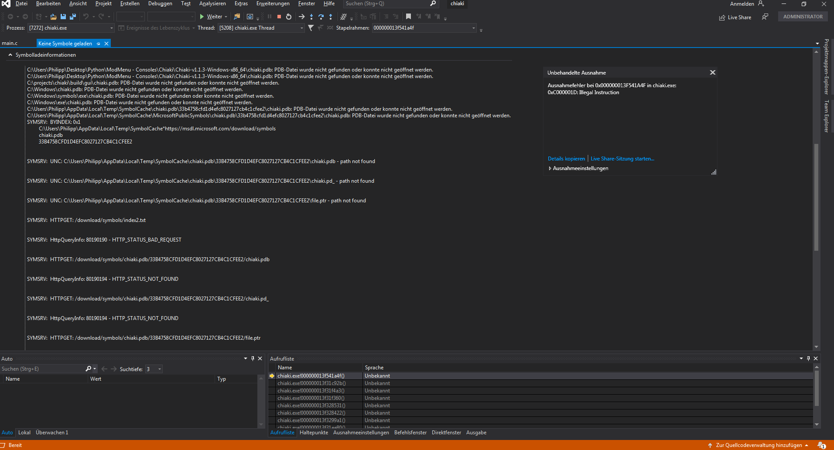Viewport: 834px width, 450px height.
Task: Select the Einzelschritt step-into icon
Action: pyautogui.click(x=311, y=17)
